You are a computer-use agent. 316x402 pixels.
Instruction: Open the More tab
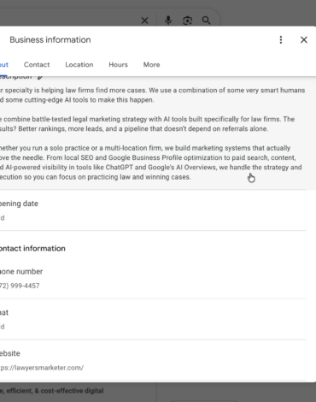click(x=151, y=65)
